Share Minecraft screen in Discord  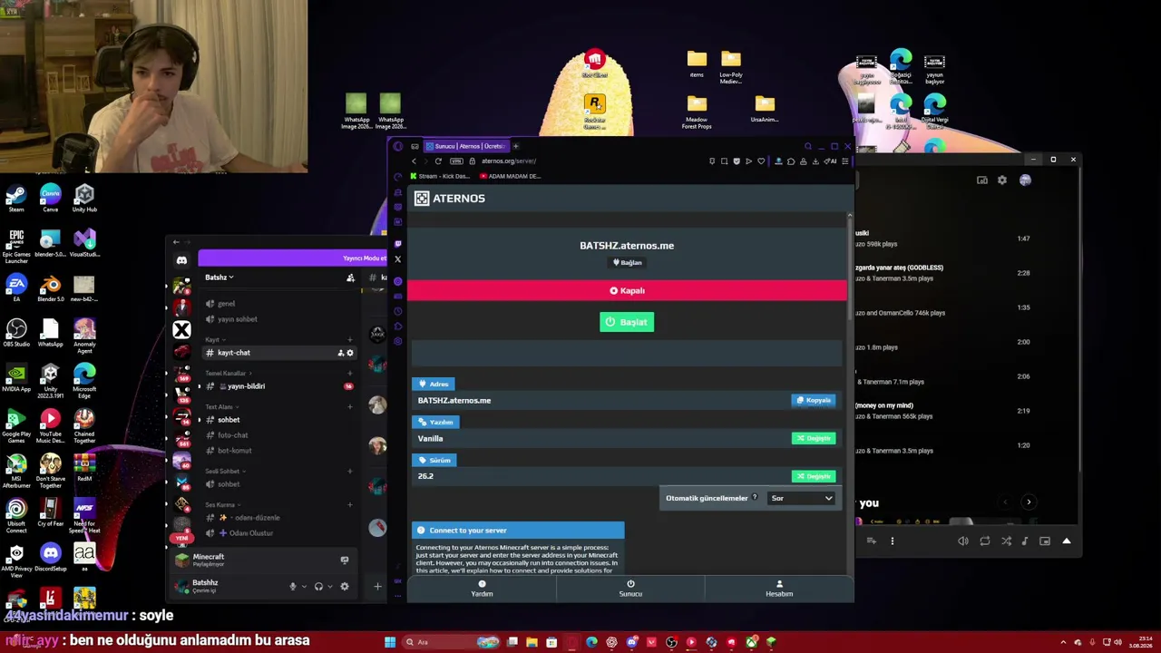[345, 560]
